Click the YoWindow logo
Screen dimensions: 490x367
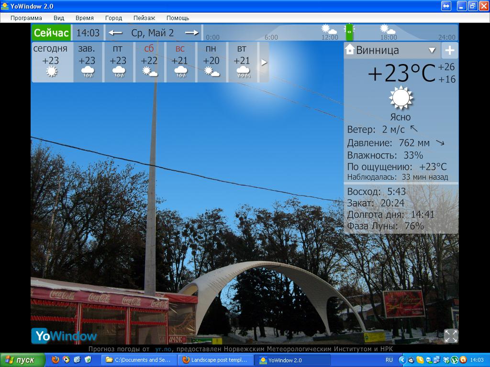[64, 335]
